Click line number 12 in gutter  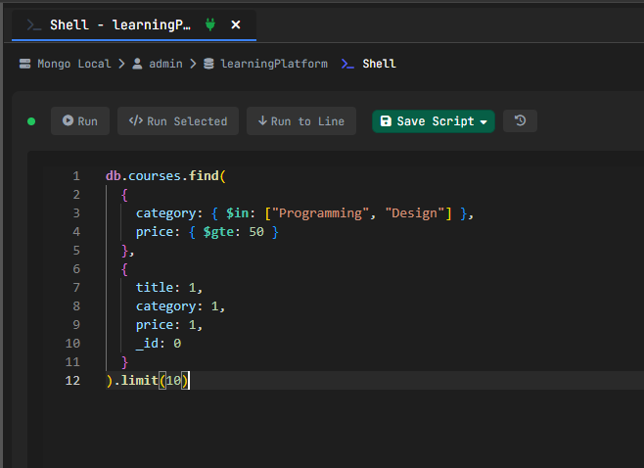pyautogui.click(x=72, y=381)
